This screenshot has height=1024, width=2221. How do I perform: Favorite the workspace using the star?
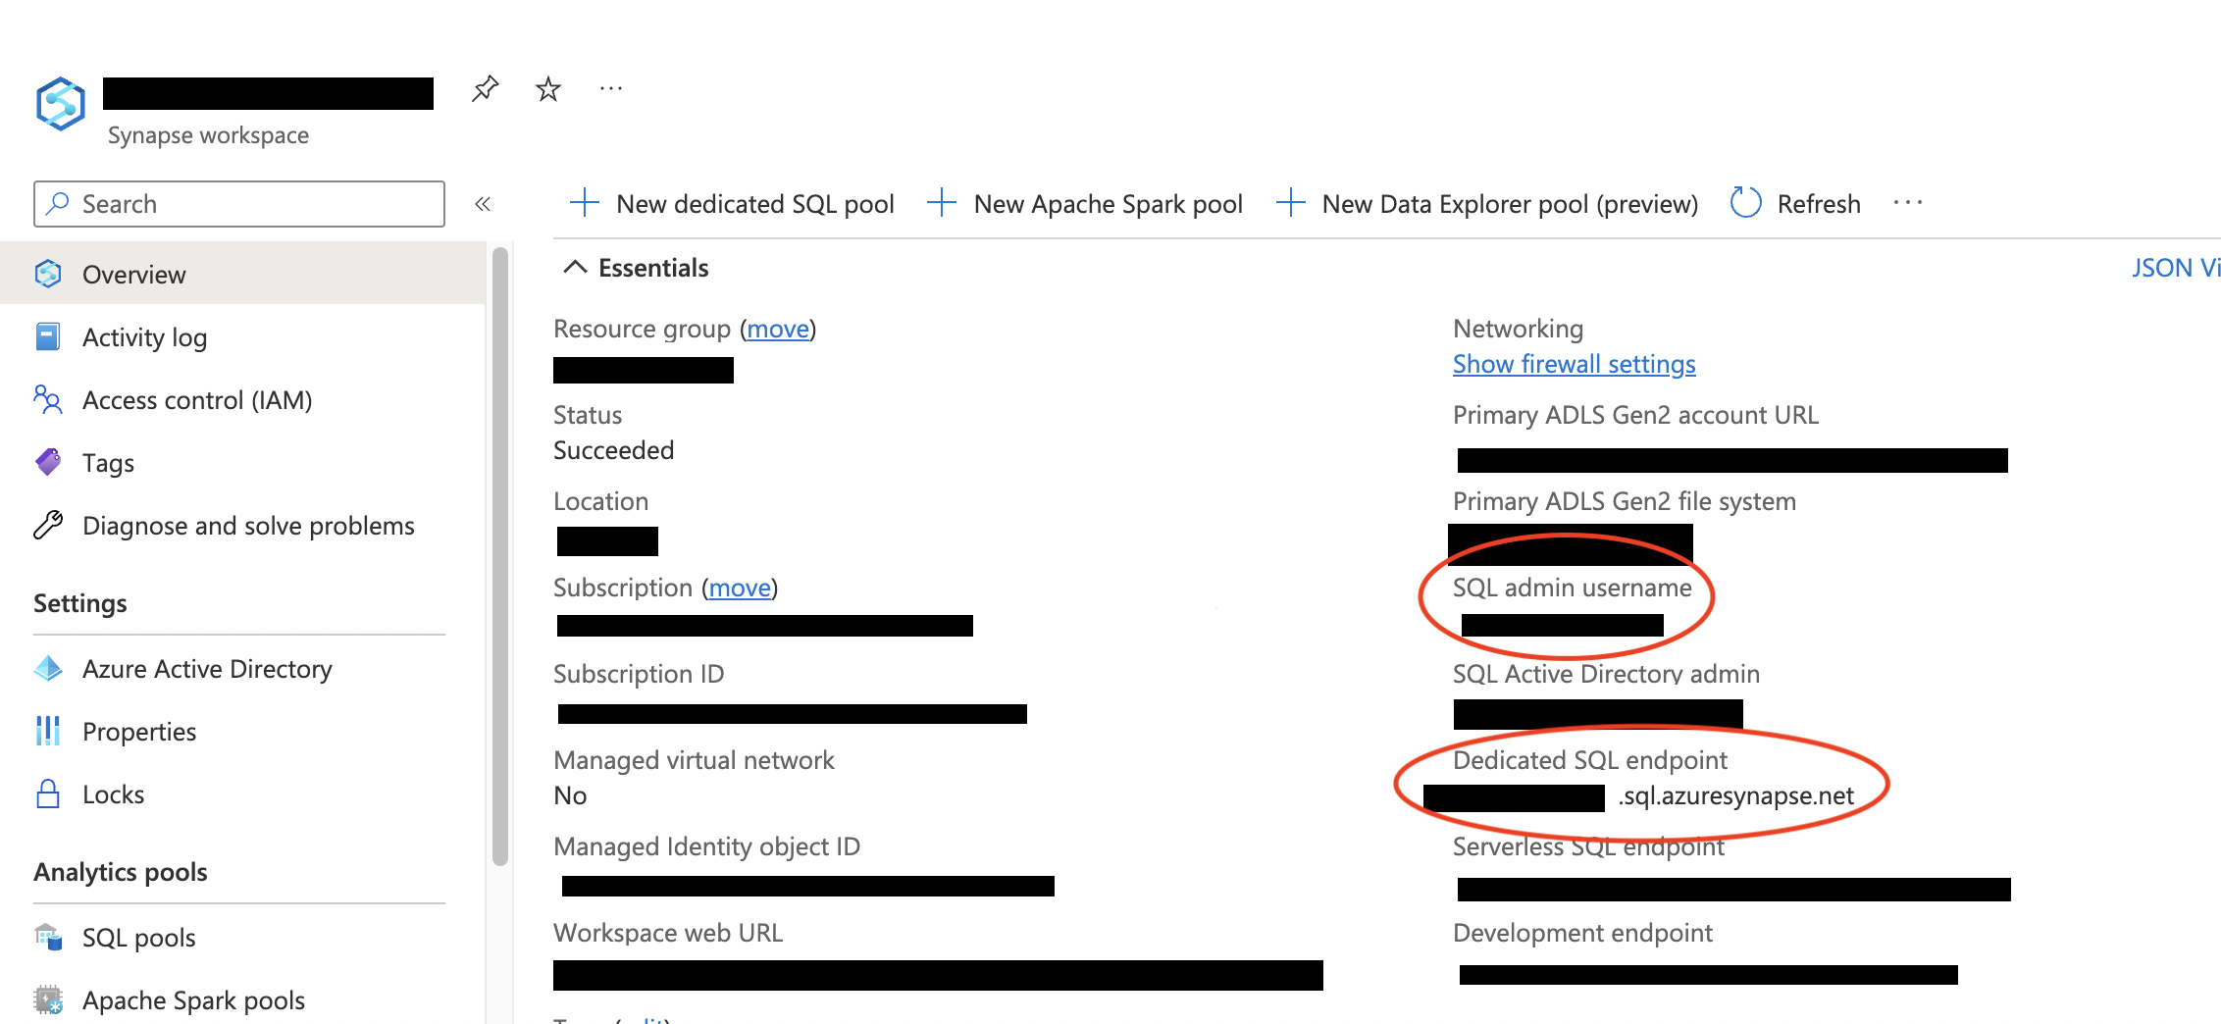(547, 87)
